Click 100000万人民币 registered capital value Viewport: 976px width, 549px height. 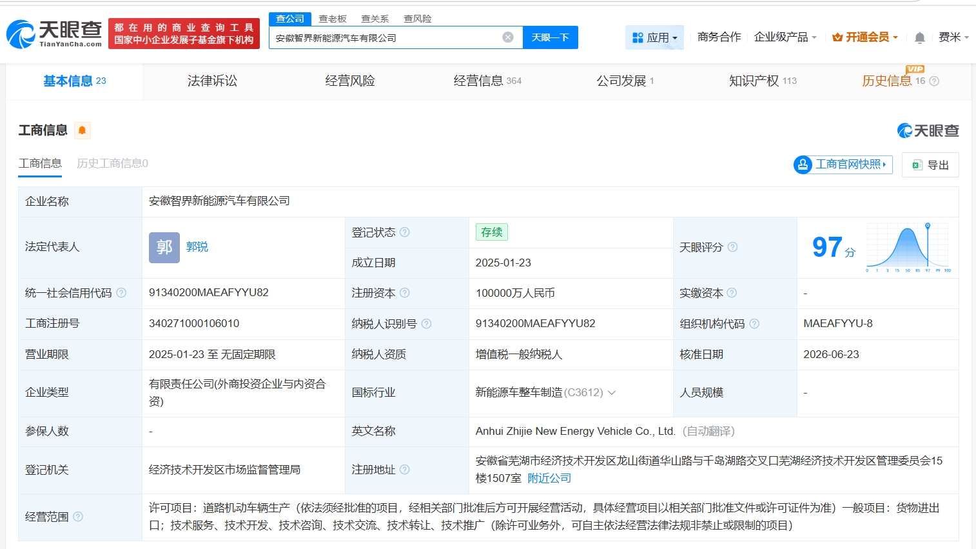pyautogui.click(x=515, y=293)
